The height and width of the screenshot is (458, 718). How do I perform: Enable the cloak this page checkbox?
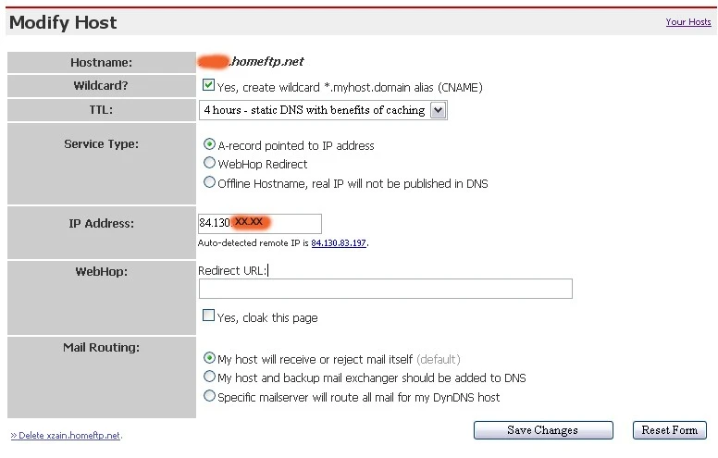pyautogui.click(x=209, y=316)
